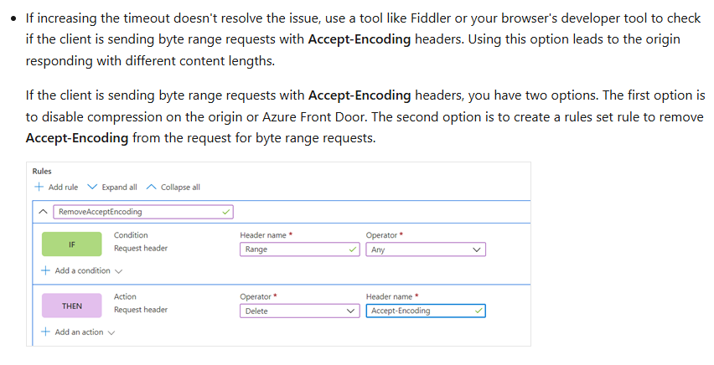Click the plus icon beside Add an action
714x365 pixels.
(x=45, y=332)
